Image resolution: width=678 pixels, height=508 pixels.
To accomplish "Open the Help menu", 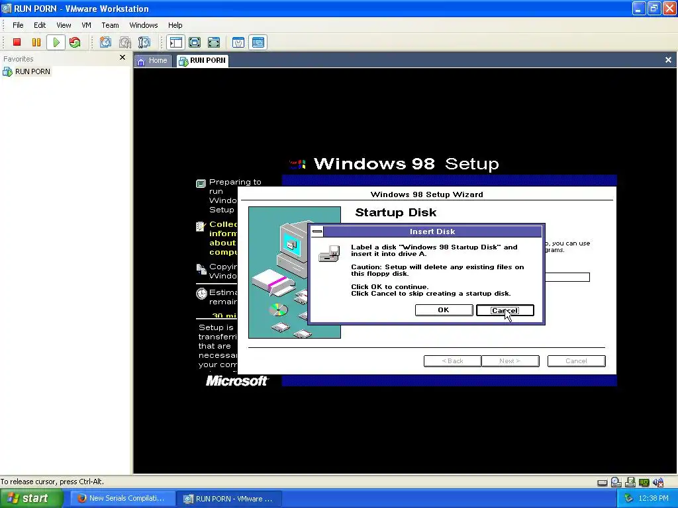I will (175, 25).
